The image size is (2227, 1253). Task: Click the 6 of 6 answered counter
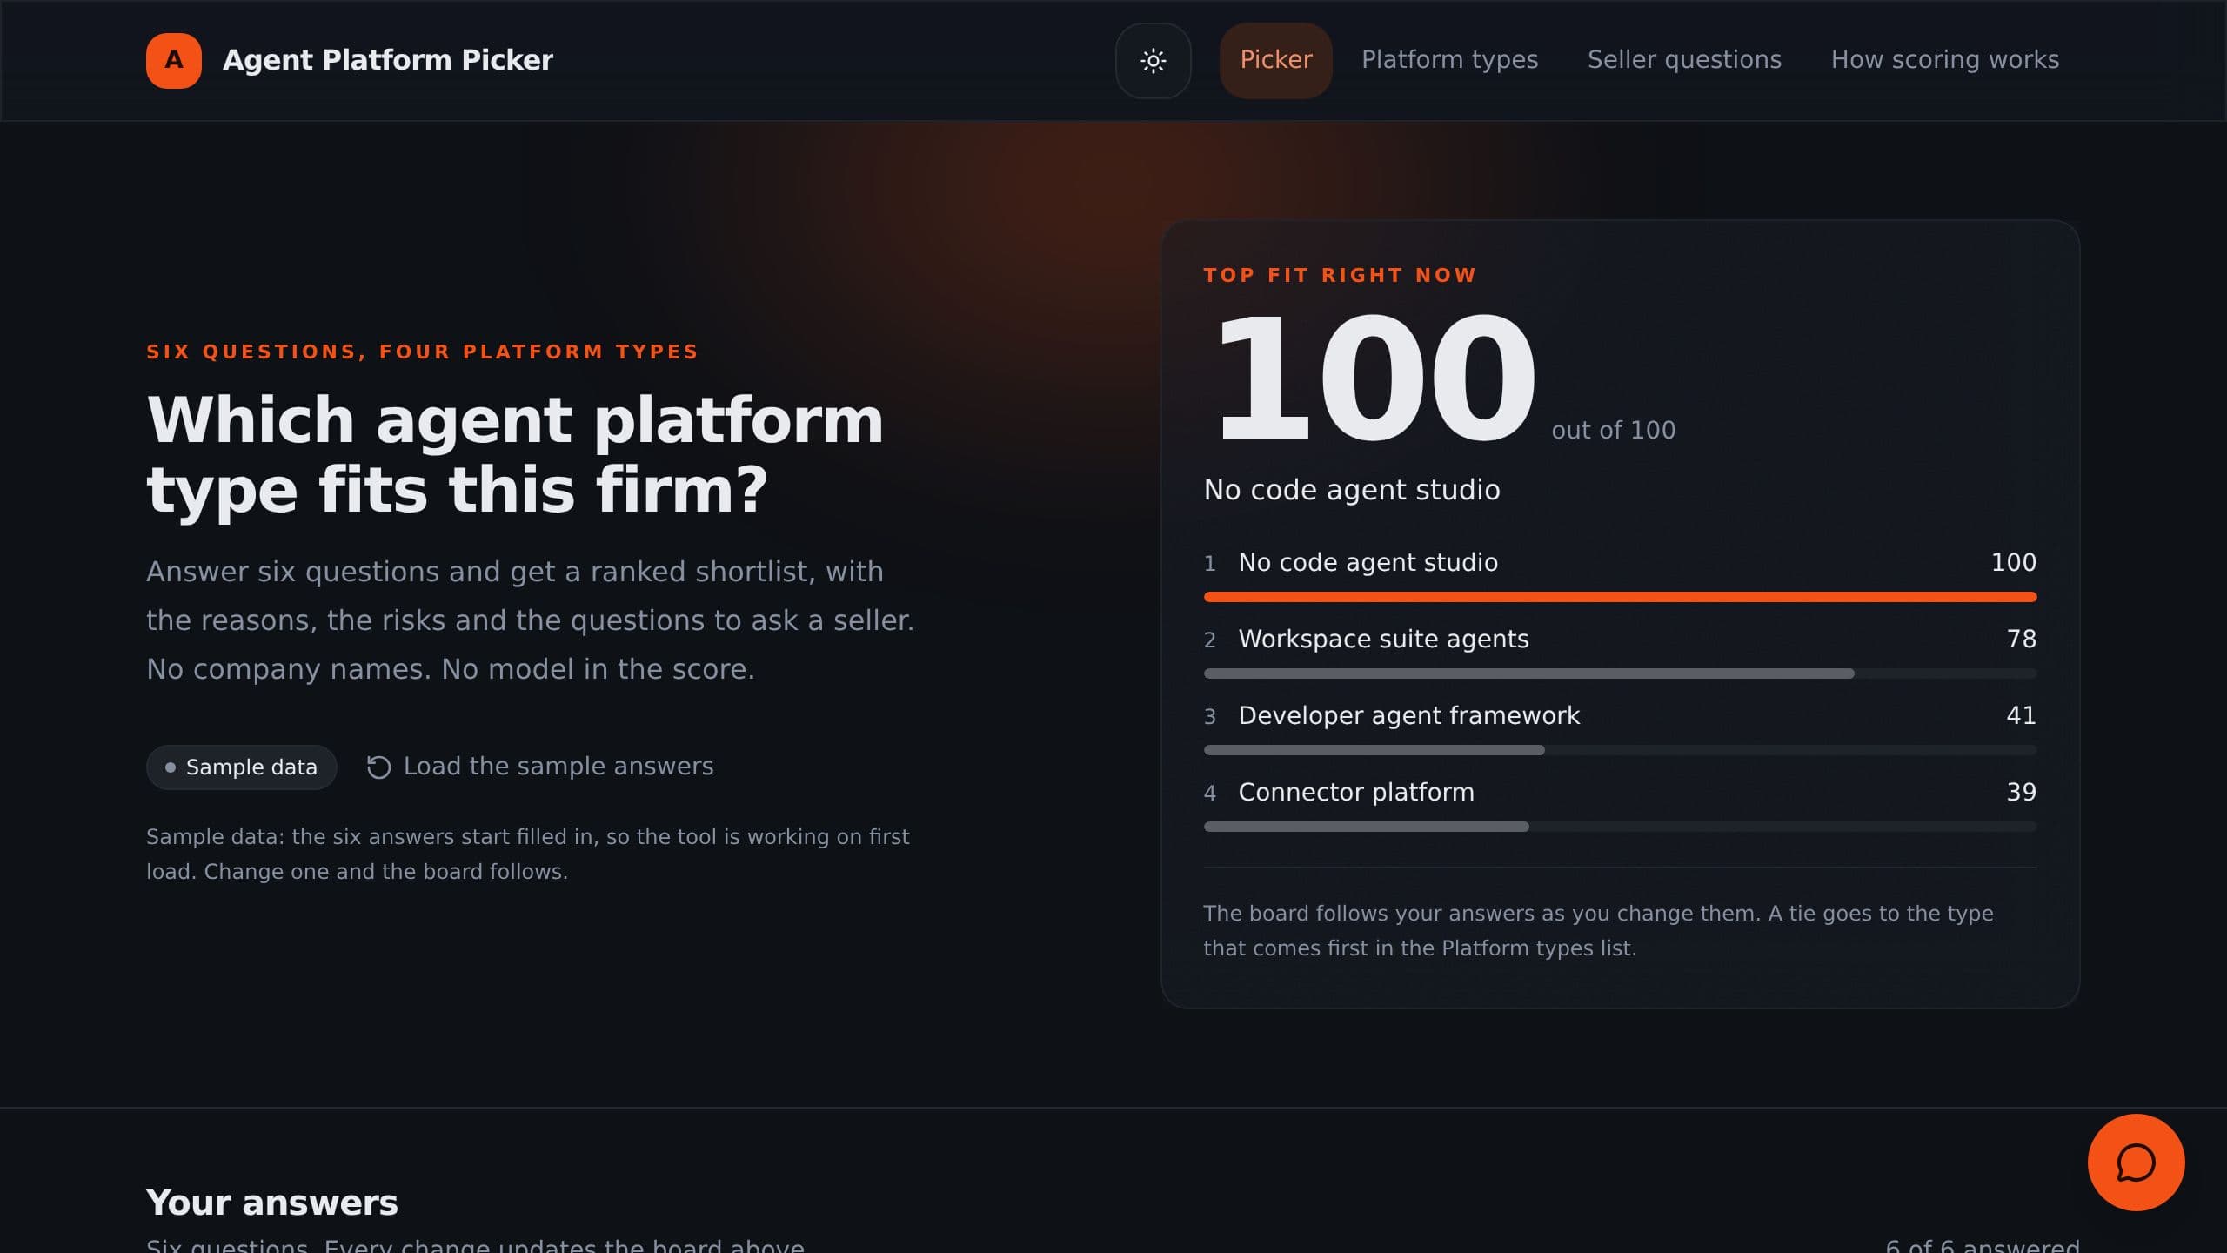pos(1982,1244)
